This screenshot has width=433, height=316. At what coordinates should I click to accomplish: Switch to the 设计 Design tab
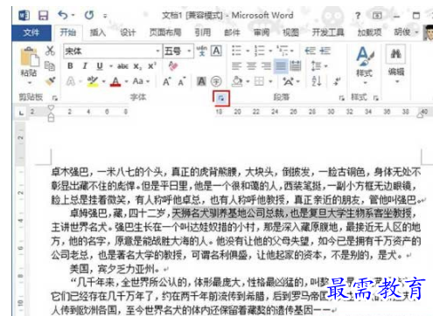coord(128,32)
